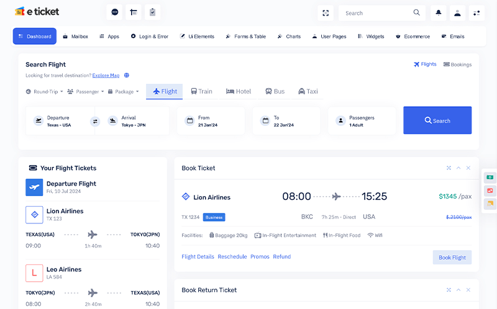Click the From date calendar icon
497x309 pixels.
189,120
